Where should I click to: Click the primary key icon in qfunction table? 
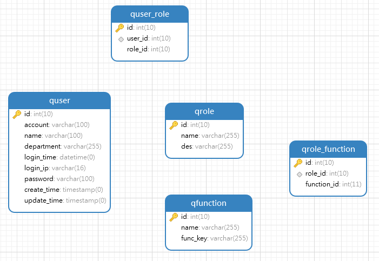(174, 217)
